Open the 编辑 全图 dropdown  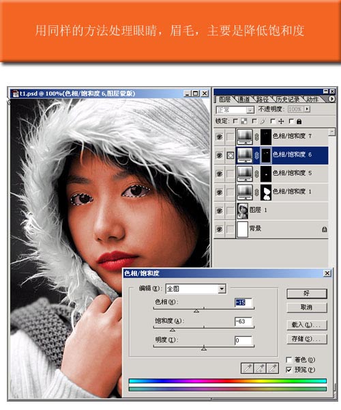(222, 288)
